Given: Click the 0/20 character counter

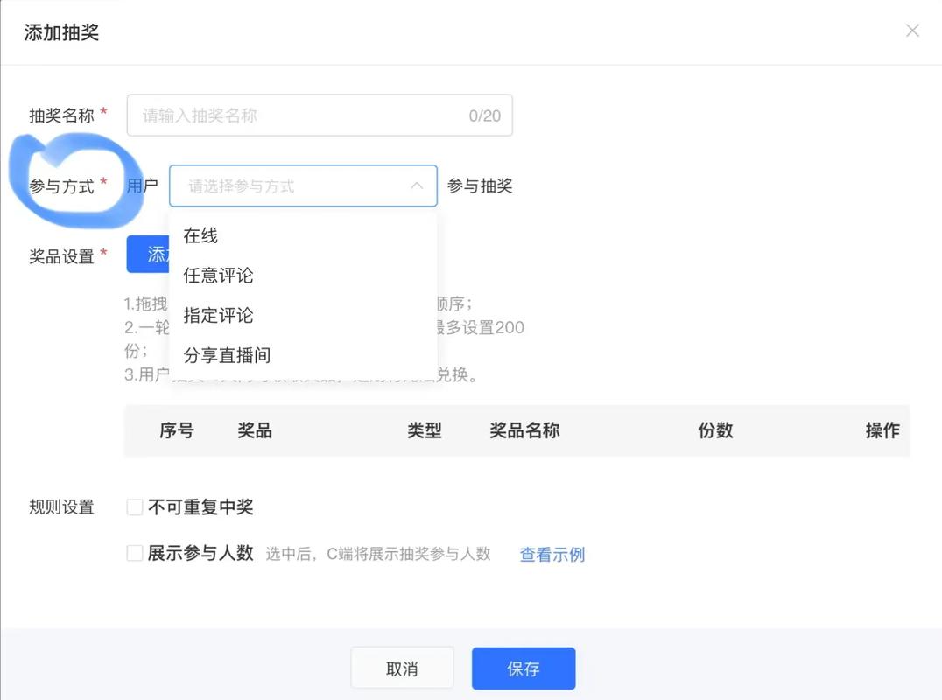Looking at the screenshot, I should pyautogui.click(x=485, y=115).
